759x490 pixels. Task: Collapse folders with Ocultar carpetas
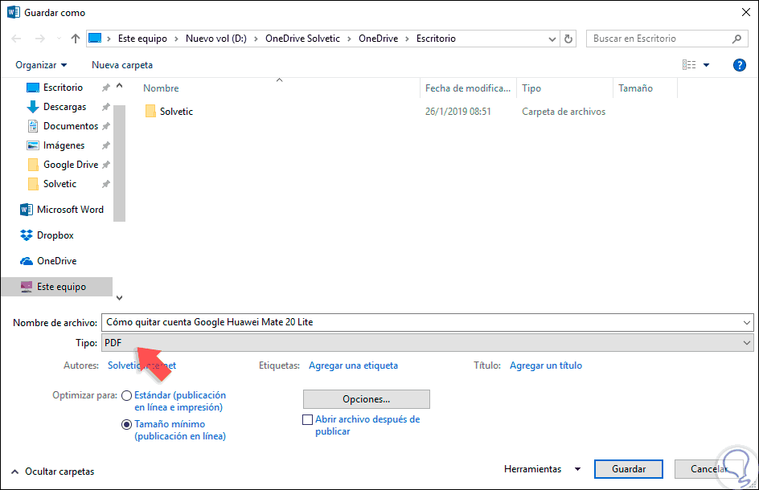52,472
